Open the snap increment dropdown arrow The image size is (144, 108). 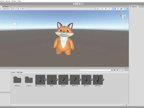click(24, 9)
